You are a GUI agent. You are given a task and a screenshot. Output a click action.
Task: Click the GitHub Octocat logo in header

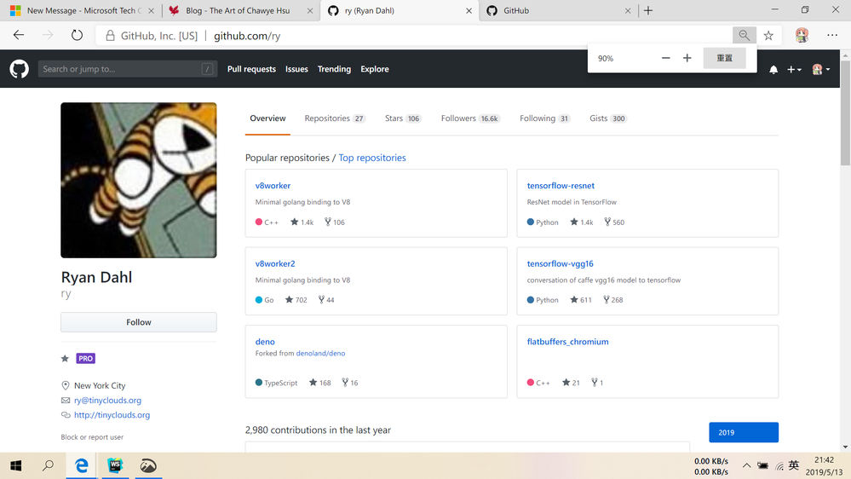coord(19,69)
